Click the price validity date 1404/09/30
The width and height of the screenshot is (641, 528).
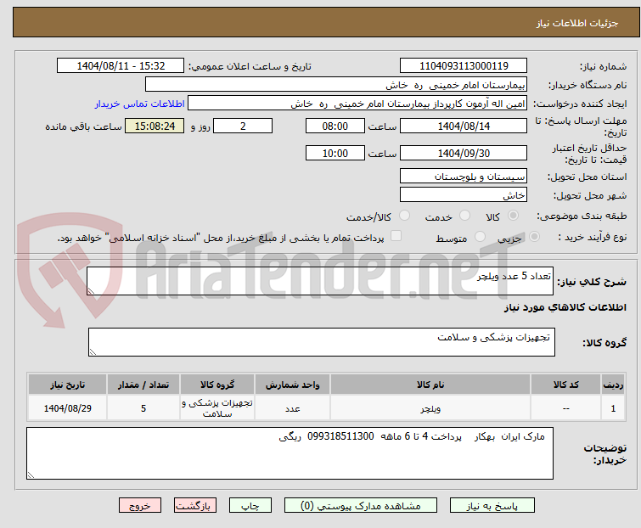click(464, 154)
